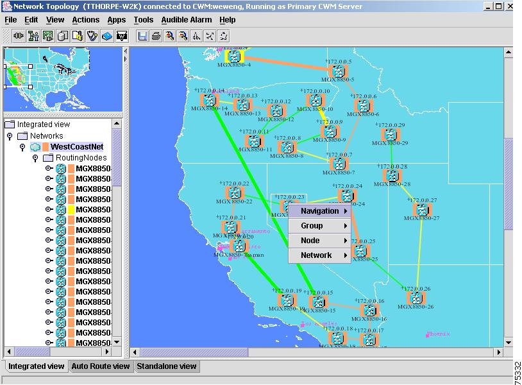Viewport: 522px width, 385px height.
Task: Collapse the Networks tree node
Action: click(10, 136)
